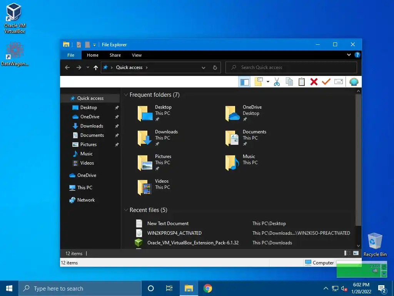This screenshot has height=296, width=394.
Task: Click the orange checkmark Properties icon
Action: coord(326,82)
